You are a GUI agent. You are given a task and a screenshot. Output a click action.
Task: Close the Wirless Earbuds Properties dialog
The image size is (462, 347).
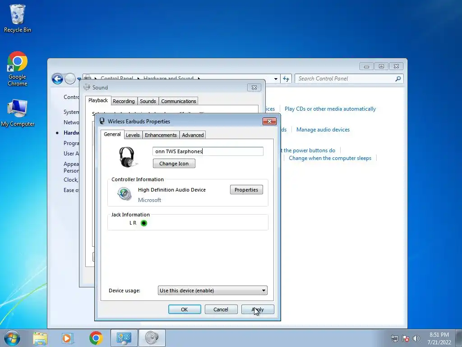(269, 121)
